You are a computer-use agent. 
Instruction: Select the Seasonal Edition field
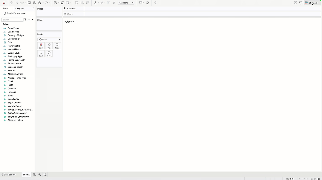coord(15,67)
